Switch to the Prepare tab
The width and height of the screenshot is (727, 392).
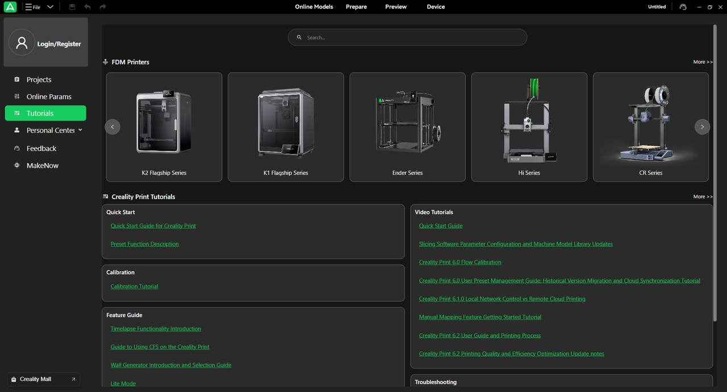356,7
